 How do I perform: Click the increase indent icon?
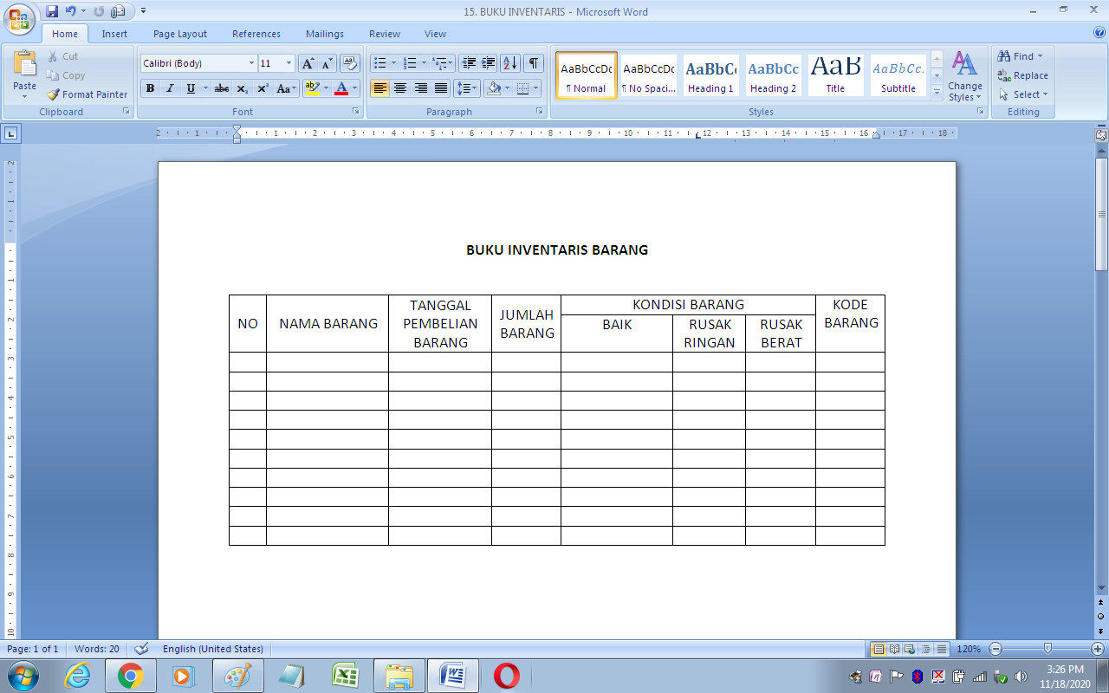pyautogui.click(x=489, y=63)
